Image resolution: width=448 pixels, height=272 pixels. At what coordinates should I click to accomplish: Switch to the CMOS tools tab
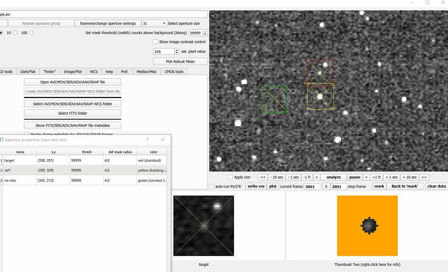tap(174, 71)
